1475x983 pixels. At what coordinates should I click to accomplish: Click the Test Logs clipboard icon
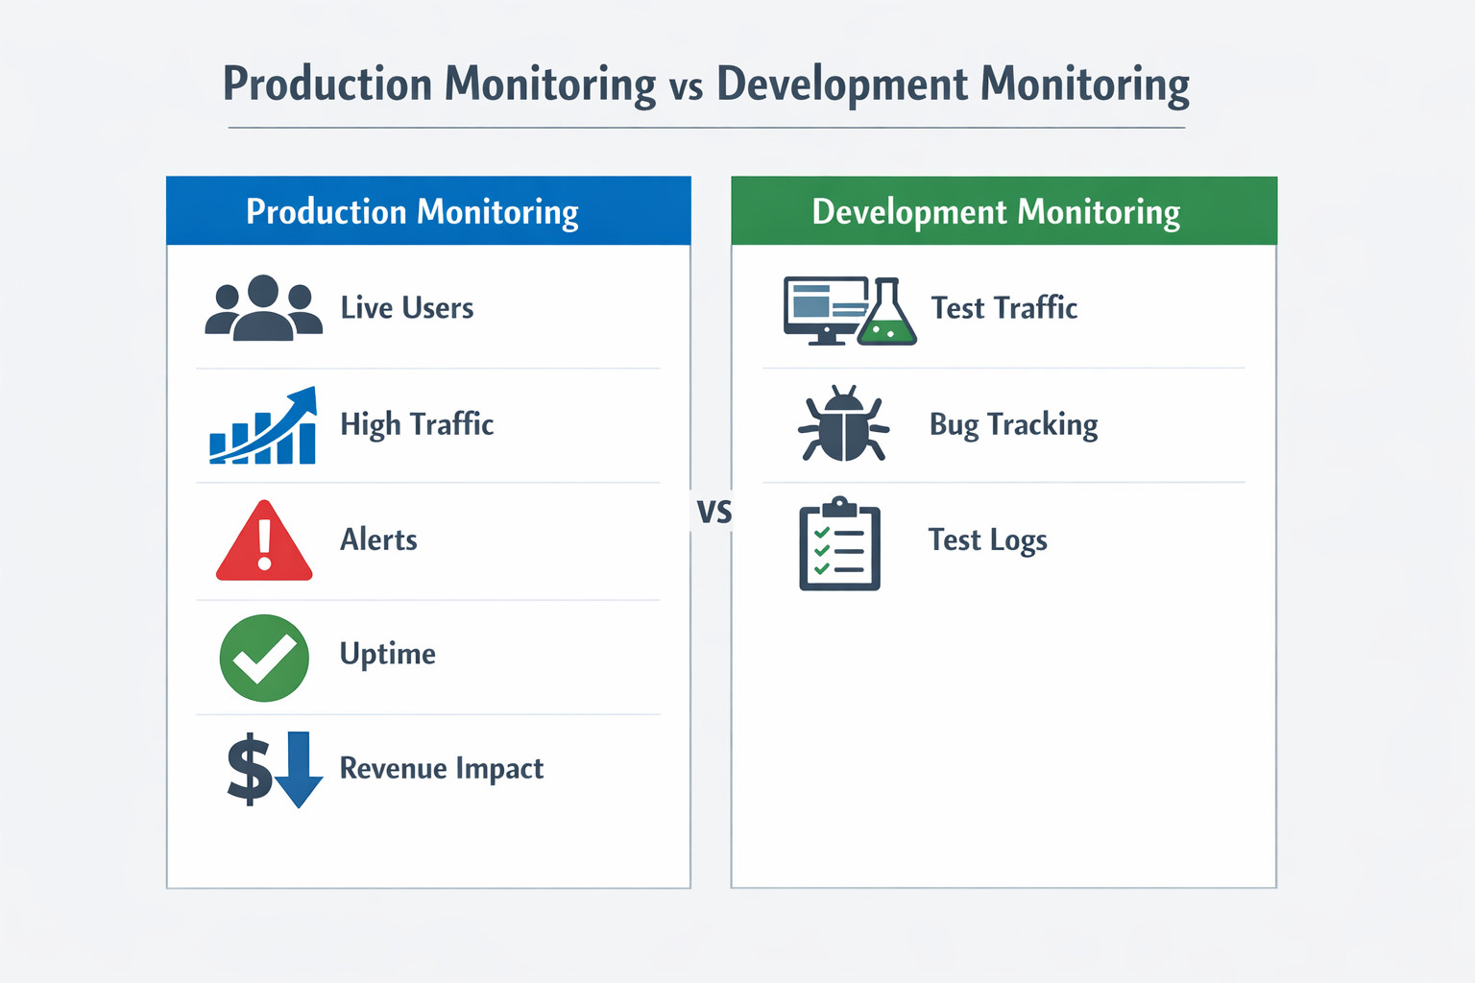839,543
